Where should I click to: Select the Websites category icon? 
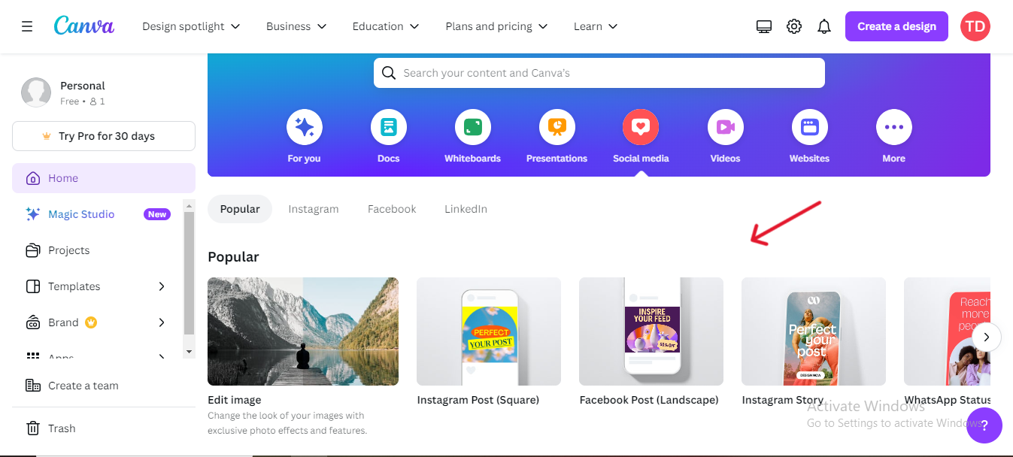pyautogui.click(x=810, y=127)
